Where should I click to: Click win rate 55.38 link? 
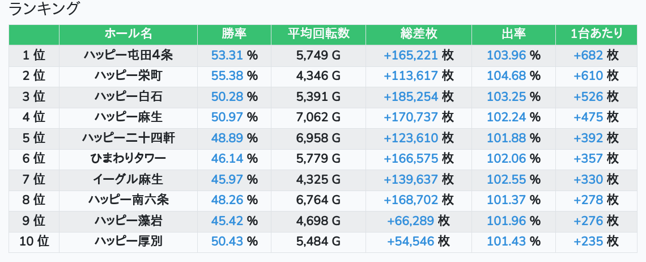point(227,75)
